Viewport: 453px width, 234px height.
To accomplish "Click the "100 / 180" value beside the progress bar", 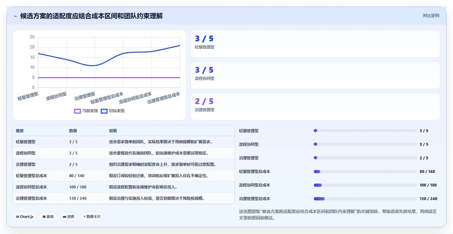I will [428, 185].
